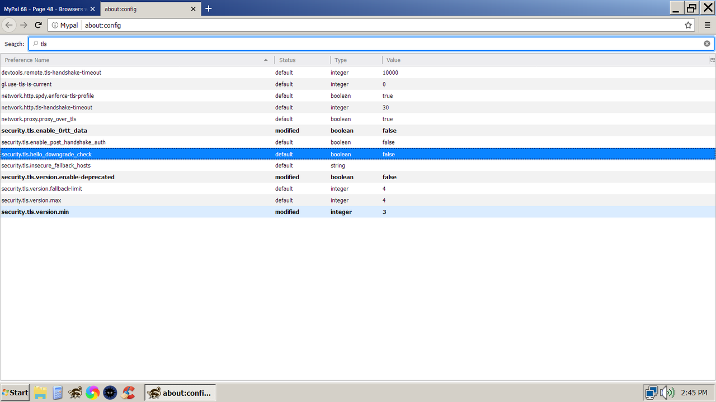
Task: Sort by Preference Name column header
Action: click(x=137, y=60)
